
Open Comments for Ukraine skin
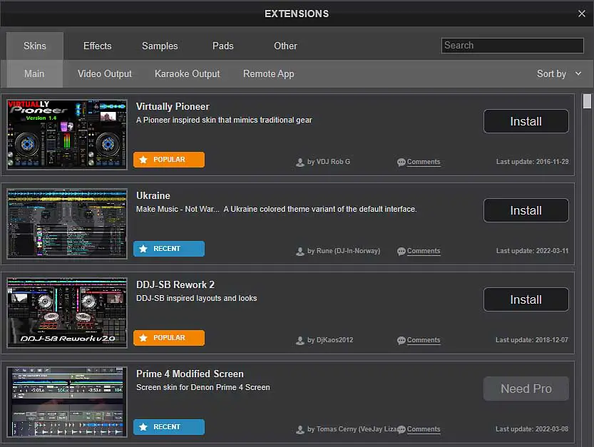click(424, 251)
